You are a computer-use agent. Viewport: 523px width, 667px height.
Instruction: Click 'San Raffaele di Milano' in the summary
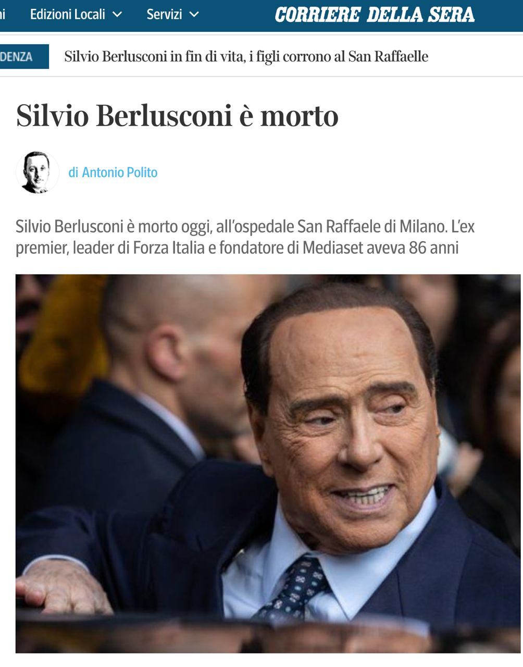tap(371, 227)
